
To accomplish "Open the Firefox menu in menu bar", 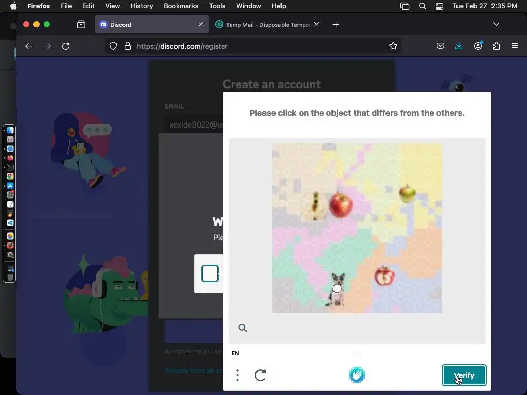I will click(x=39, y=6).
